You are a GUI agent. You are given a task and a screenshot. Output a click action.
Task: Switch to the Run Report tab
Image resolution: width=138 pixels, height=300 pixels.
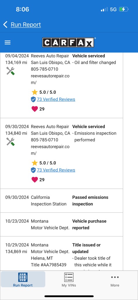23,279
